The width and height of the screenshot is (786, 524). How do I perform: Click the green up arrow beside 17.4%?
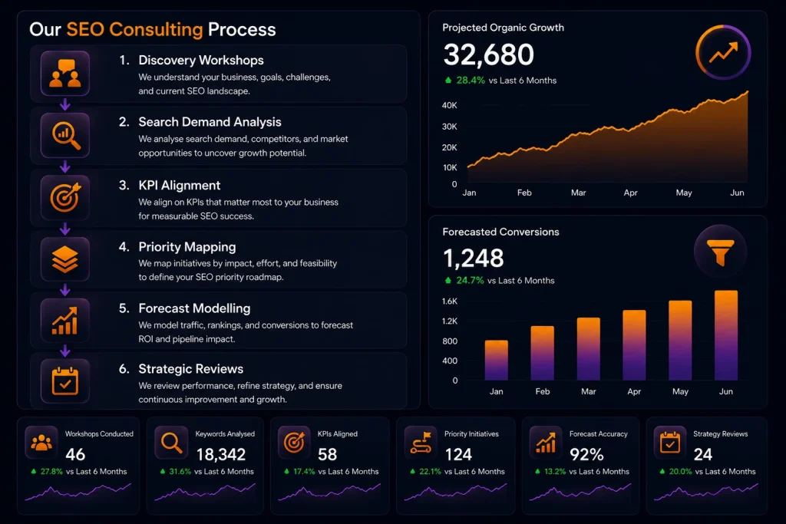pos(287,471)
